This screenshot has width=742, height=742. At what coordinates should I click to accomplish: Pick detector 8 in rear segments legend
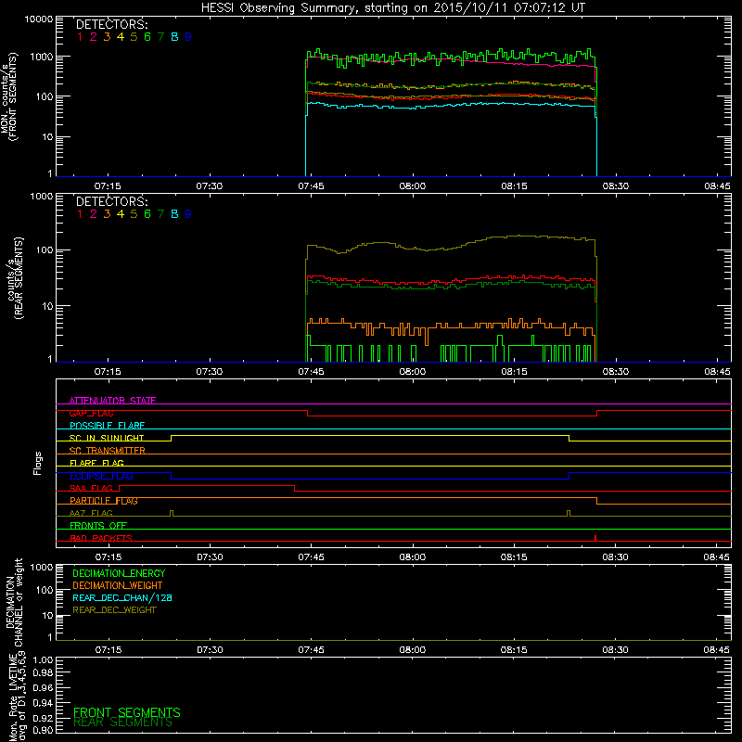click(174, 214)
